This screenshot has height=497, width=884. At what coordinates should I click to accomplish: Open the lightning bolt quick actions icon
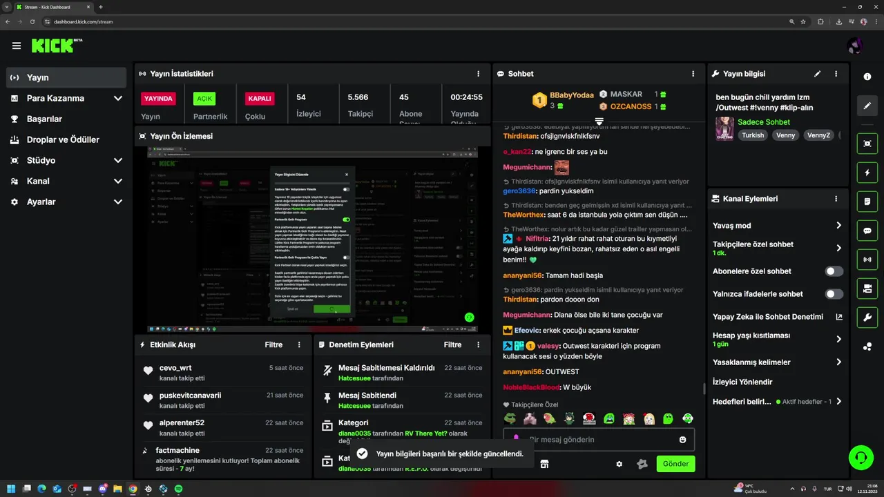click(x=867, y=173)
